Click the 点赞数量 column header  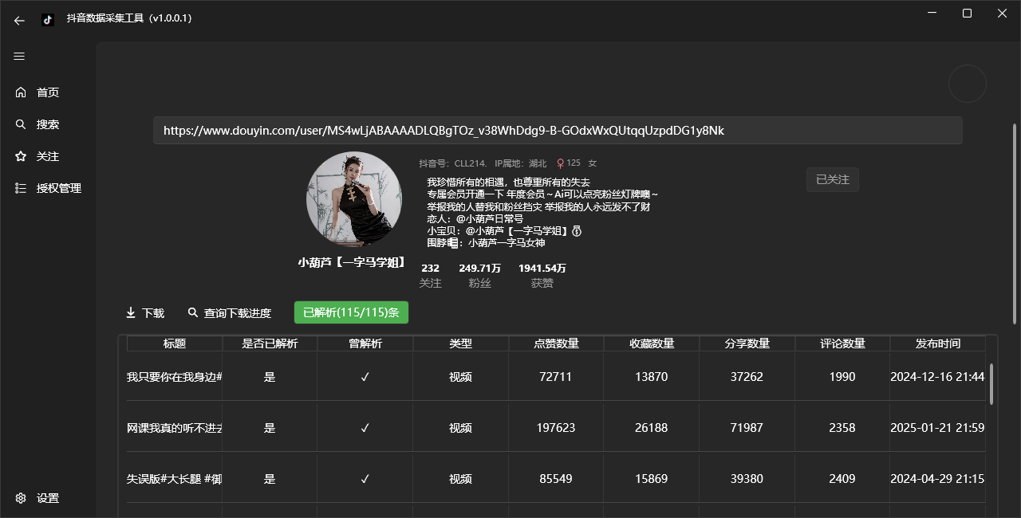[555, 343]
